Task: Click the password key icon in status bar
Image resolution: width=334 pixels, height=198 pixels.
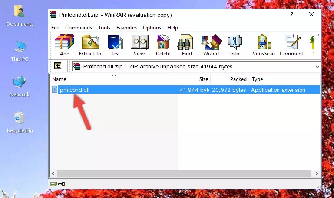Action: 62,184
